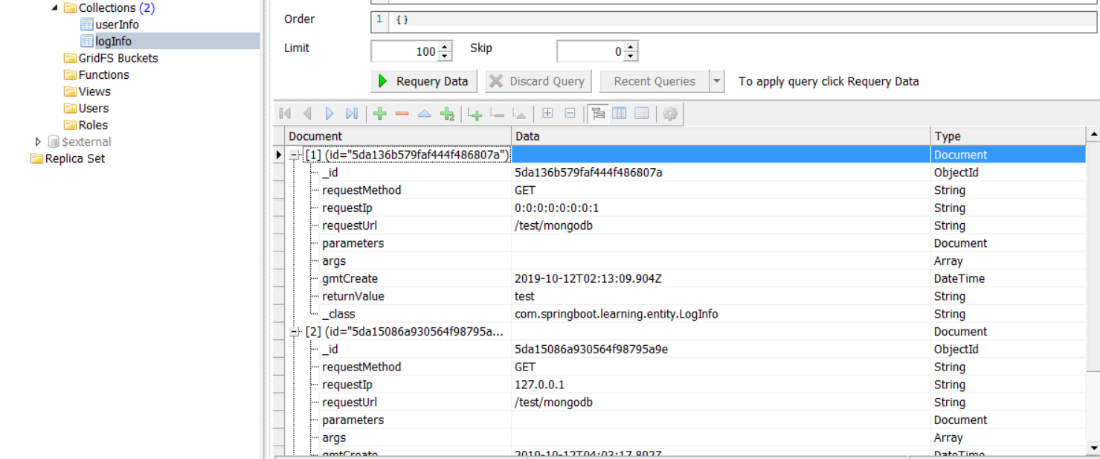
Task: Add a new document with the green plus
Action: tap(380, 114)
